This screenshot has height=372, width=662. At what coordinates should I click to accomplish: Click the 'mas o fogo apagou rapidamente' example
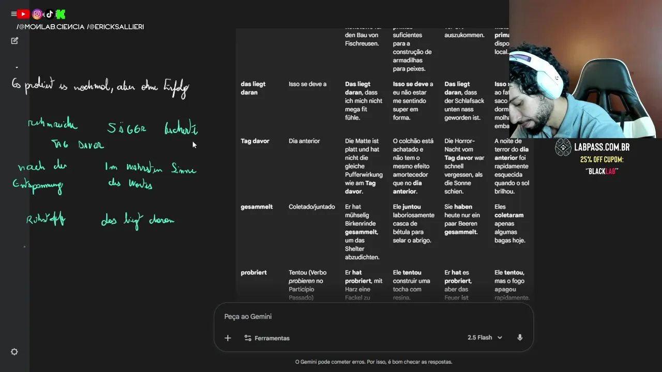pyautogui.click(x=512, y=285)
